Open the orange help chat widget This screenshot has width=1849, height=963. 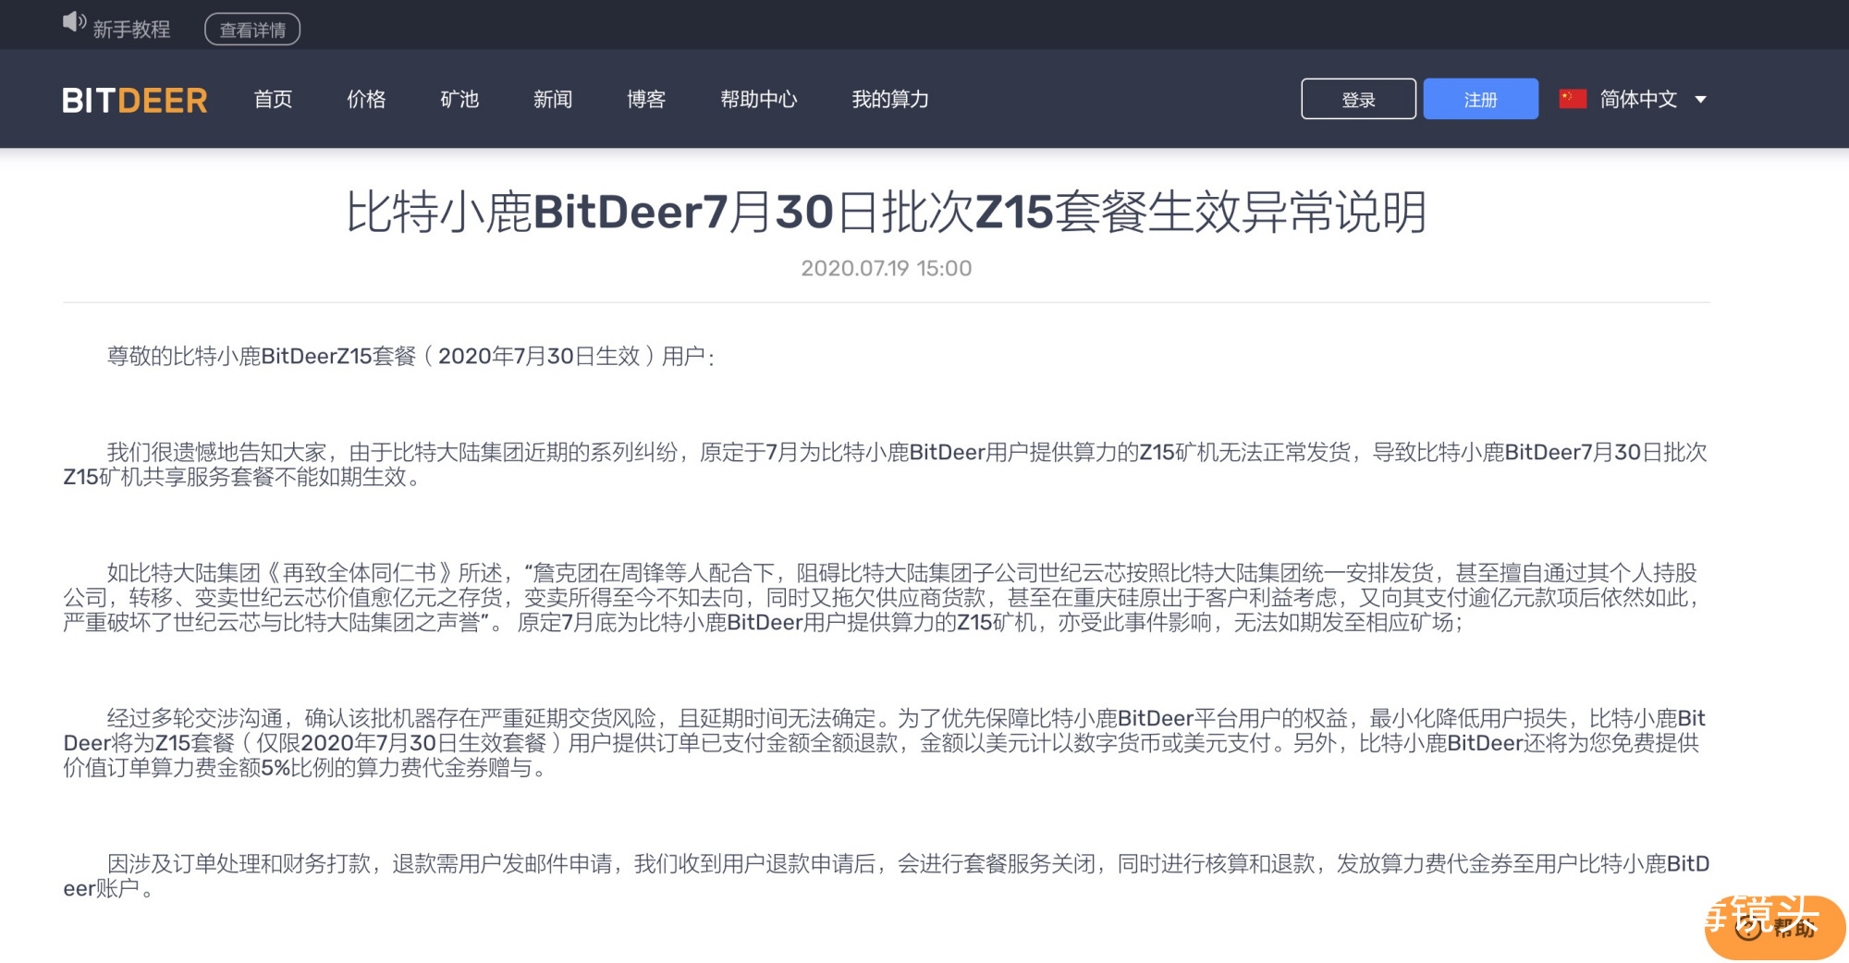[x=1775, y=928]
